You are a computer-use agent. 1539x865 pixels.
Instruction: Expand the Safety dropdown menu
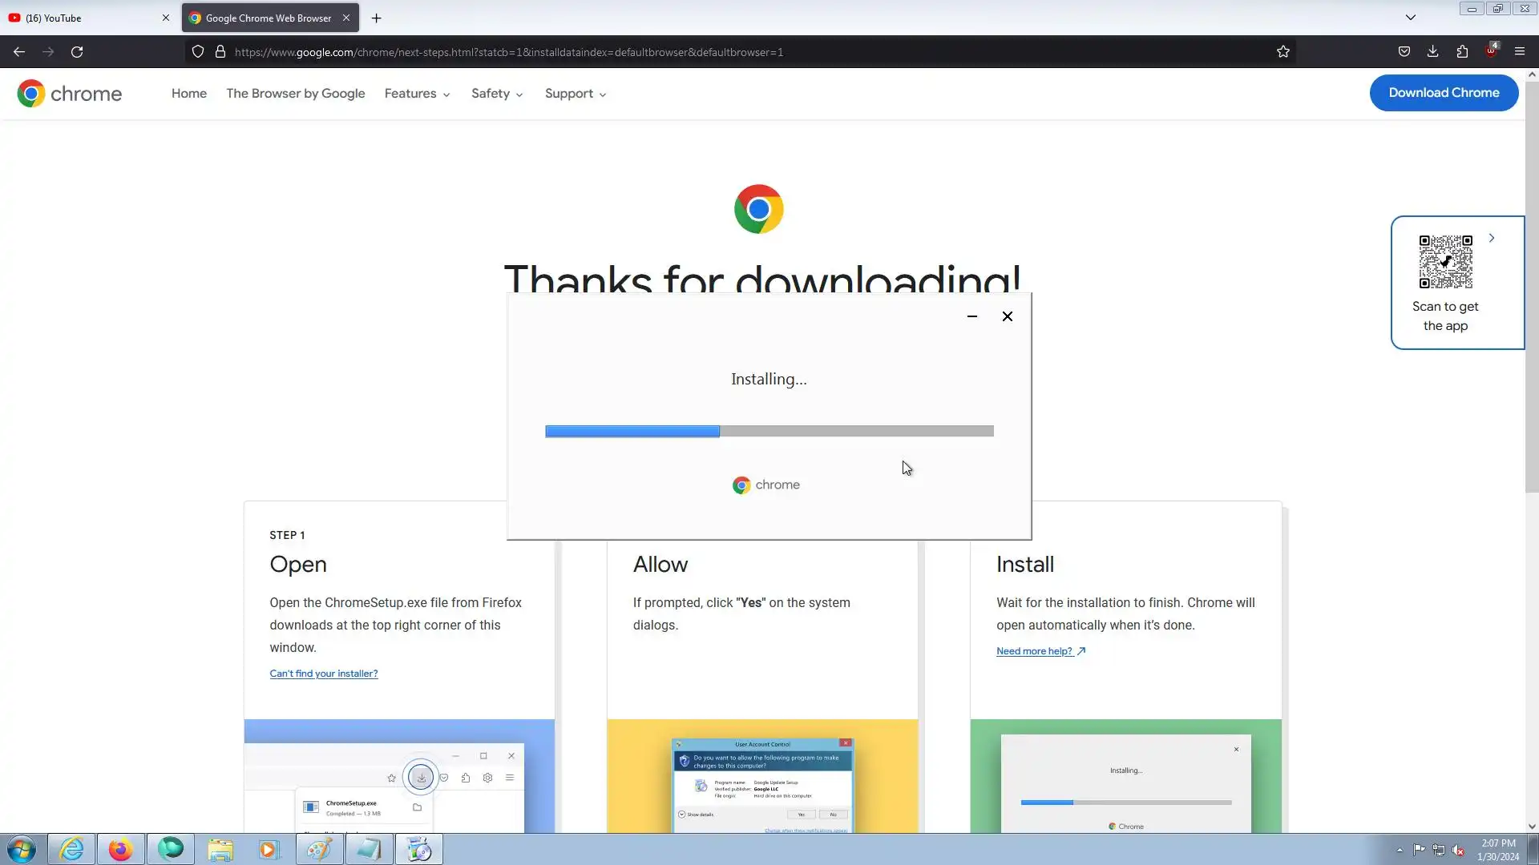497,94
